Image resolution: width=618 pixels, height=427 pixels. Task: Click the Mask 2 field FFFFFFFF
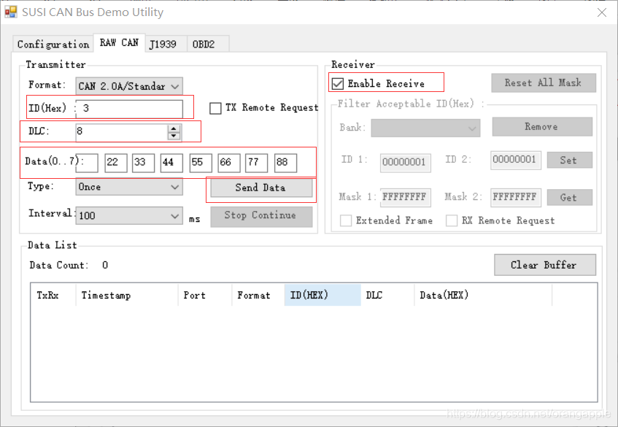[x=516, y=197]
